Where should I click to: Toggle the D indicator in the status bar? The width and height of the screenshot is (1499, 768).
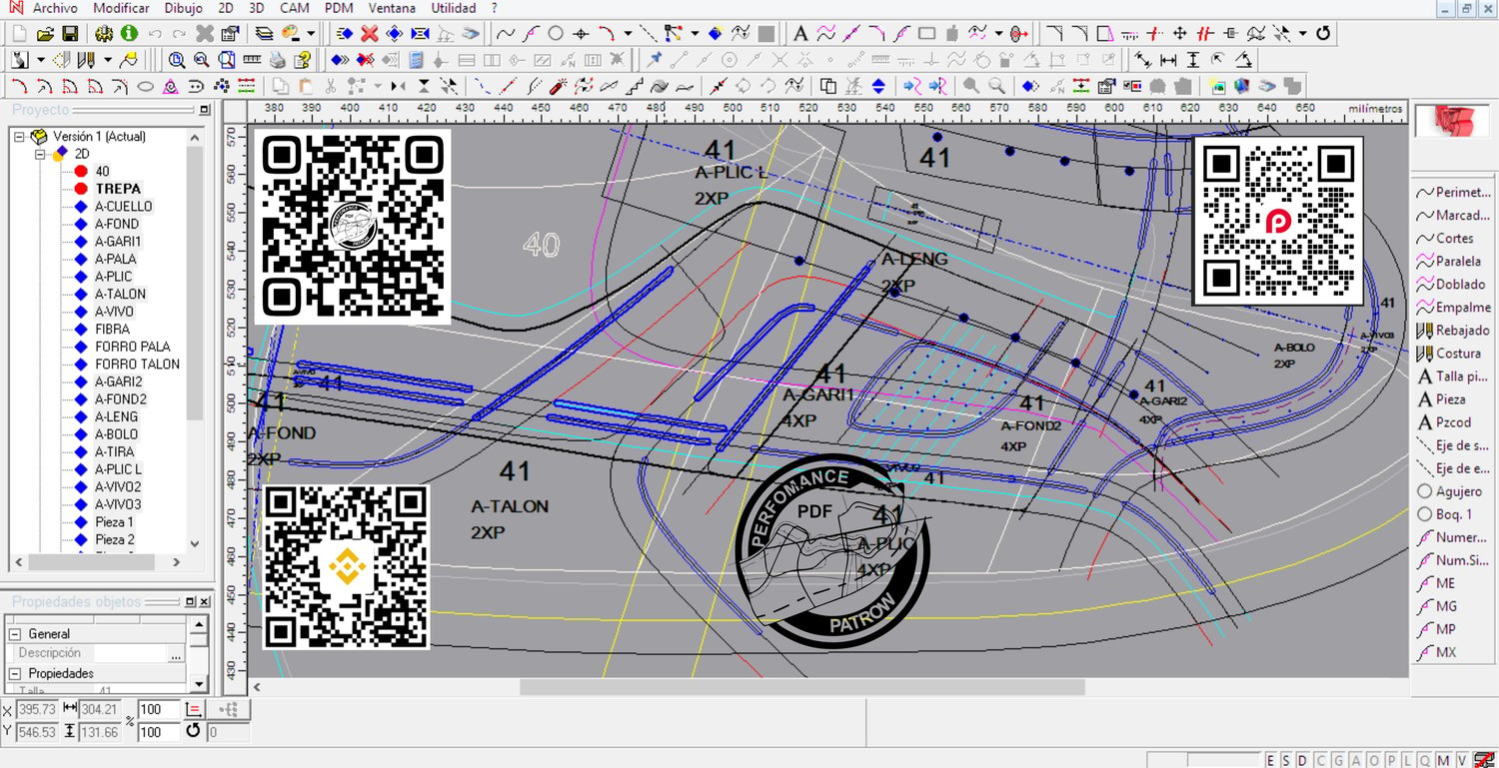[x=1303, y=760]
